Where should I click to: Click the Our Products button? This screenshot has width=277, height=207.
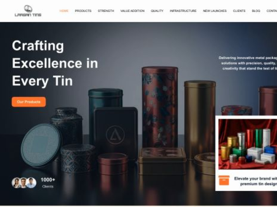click(29, 102)
